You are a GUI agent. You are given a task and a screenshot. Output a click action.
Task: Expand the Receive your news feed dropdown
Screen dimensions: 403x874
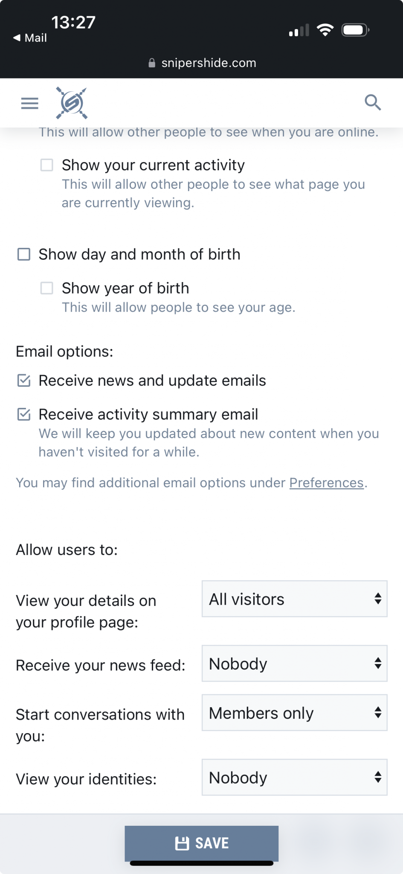tap(295, 663)
